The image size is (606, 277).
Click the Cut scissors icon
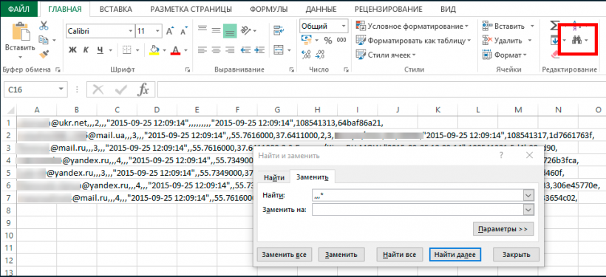click(x=44, y=26)
